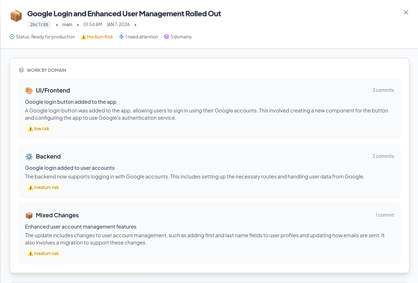The image size is (418, 283).
Task: Click the Mixed Changes box icon
Action: click(29, 215)
